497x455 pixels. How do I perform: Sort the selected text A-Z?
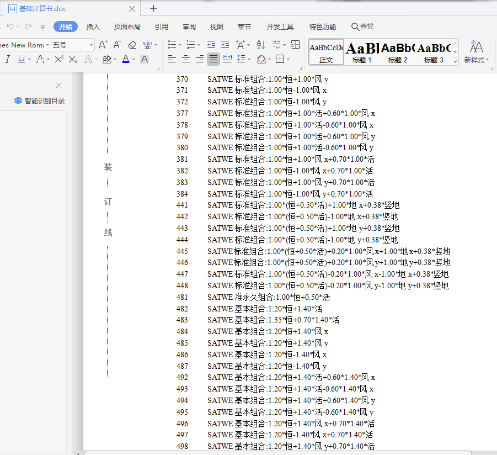pyautogui.click(x=261, y=45)
